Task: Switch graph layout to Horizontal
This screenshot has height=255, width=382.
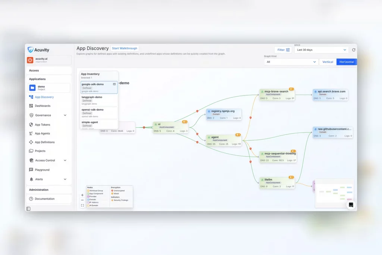Action: point(347,62)
